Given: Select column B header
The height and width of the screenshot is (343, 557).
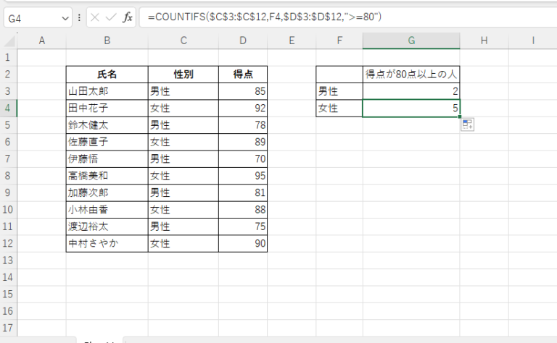Looking at the screenshot, I should 107,41.
